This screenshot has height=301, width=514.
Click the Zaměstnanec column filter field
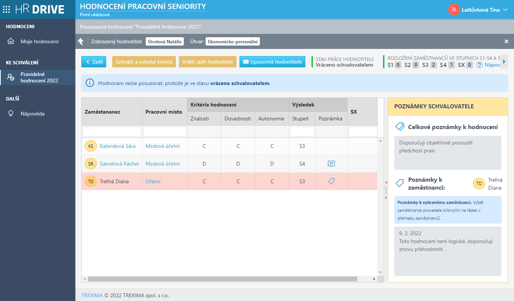pos(112,132)
